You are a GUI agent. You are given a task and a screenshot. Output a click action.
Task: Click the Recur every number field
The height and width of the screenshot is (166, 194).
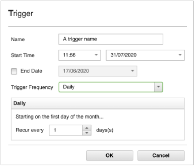[66, 130]
